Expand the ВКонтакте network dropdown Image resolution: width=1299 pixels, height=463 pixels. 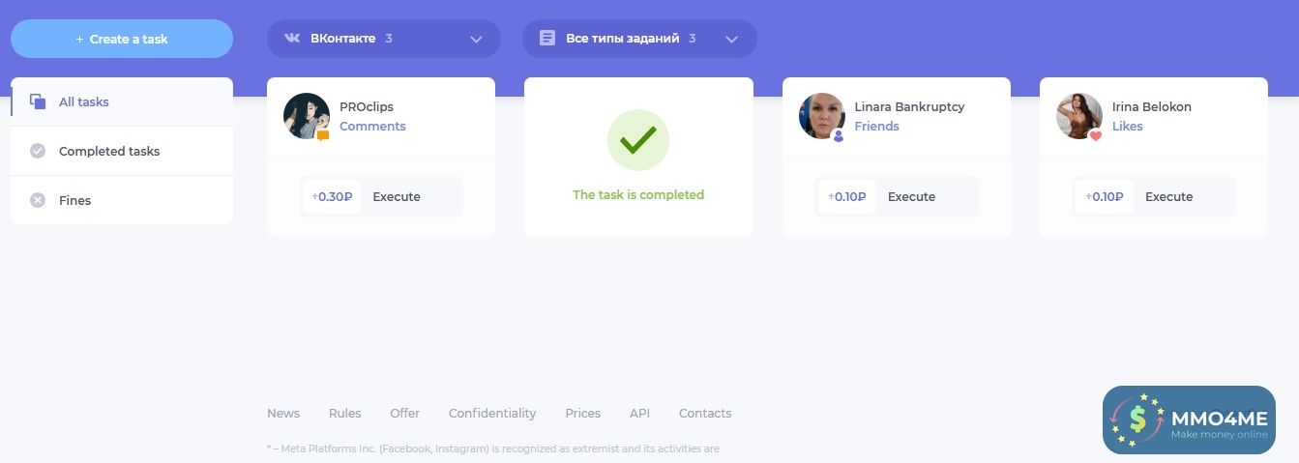click(476, 40)
